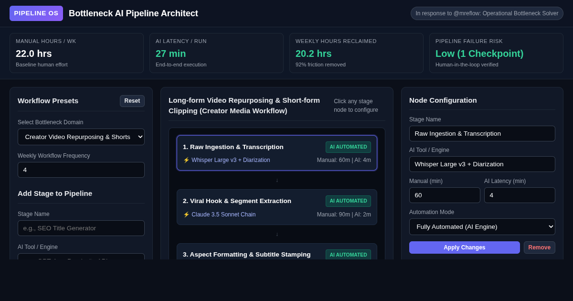The image size is (573, 301).
Task: Click the 'Add Stage to Pipeline' heading
Action: pos(55,193)
